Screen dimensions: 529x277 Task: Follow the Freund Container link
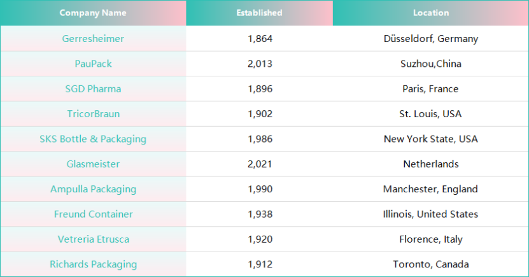click(x=93, y=214)
